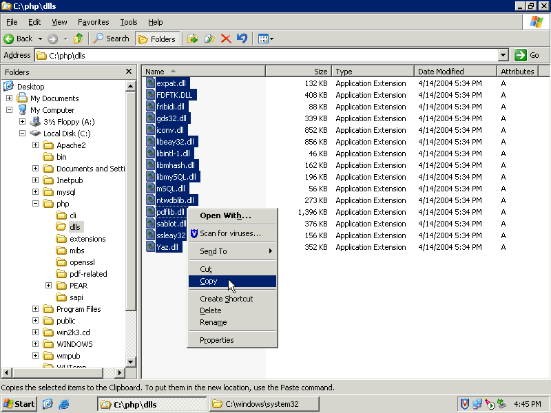Toggle the Folders pane button in toolbar
The width and height of the screenshot is (551, 413).
click(158, 39)
